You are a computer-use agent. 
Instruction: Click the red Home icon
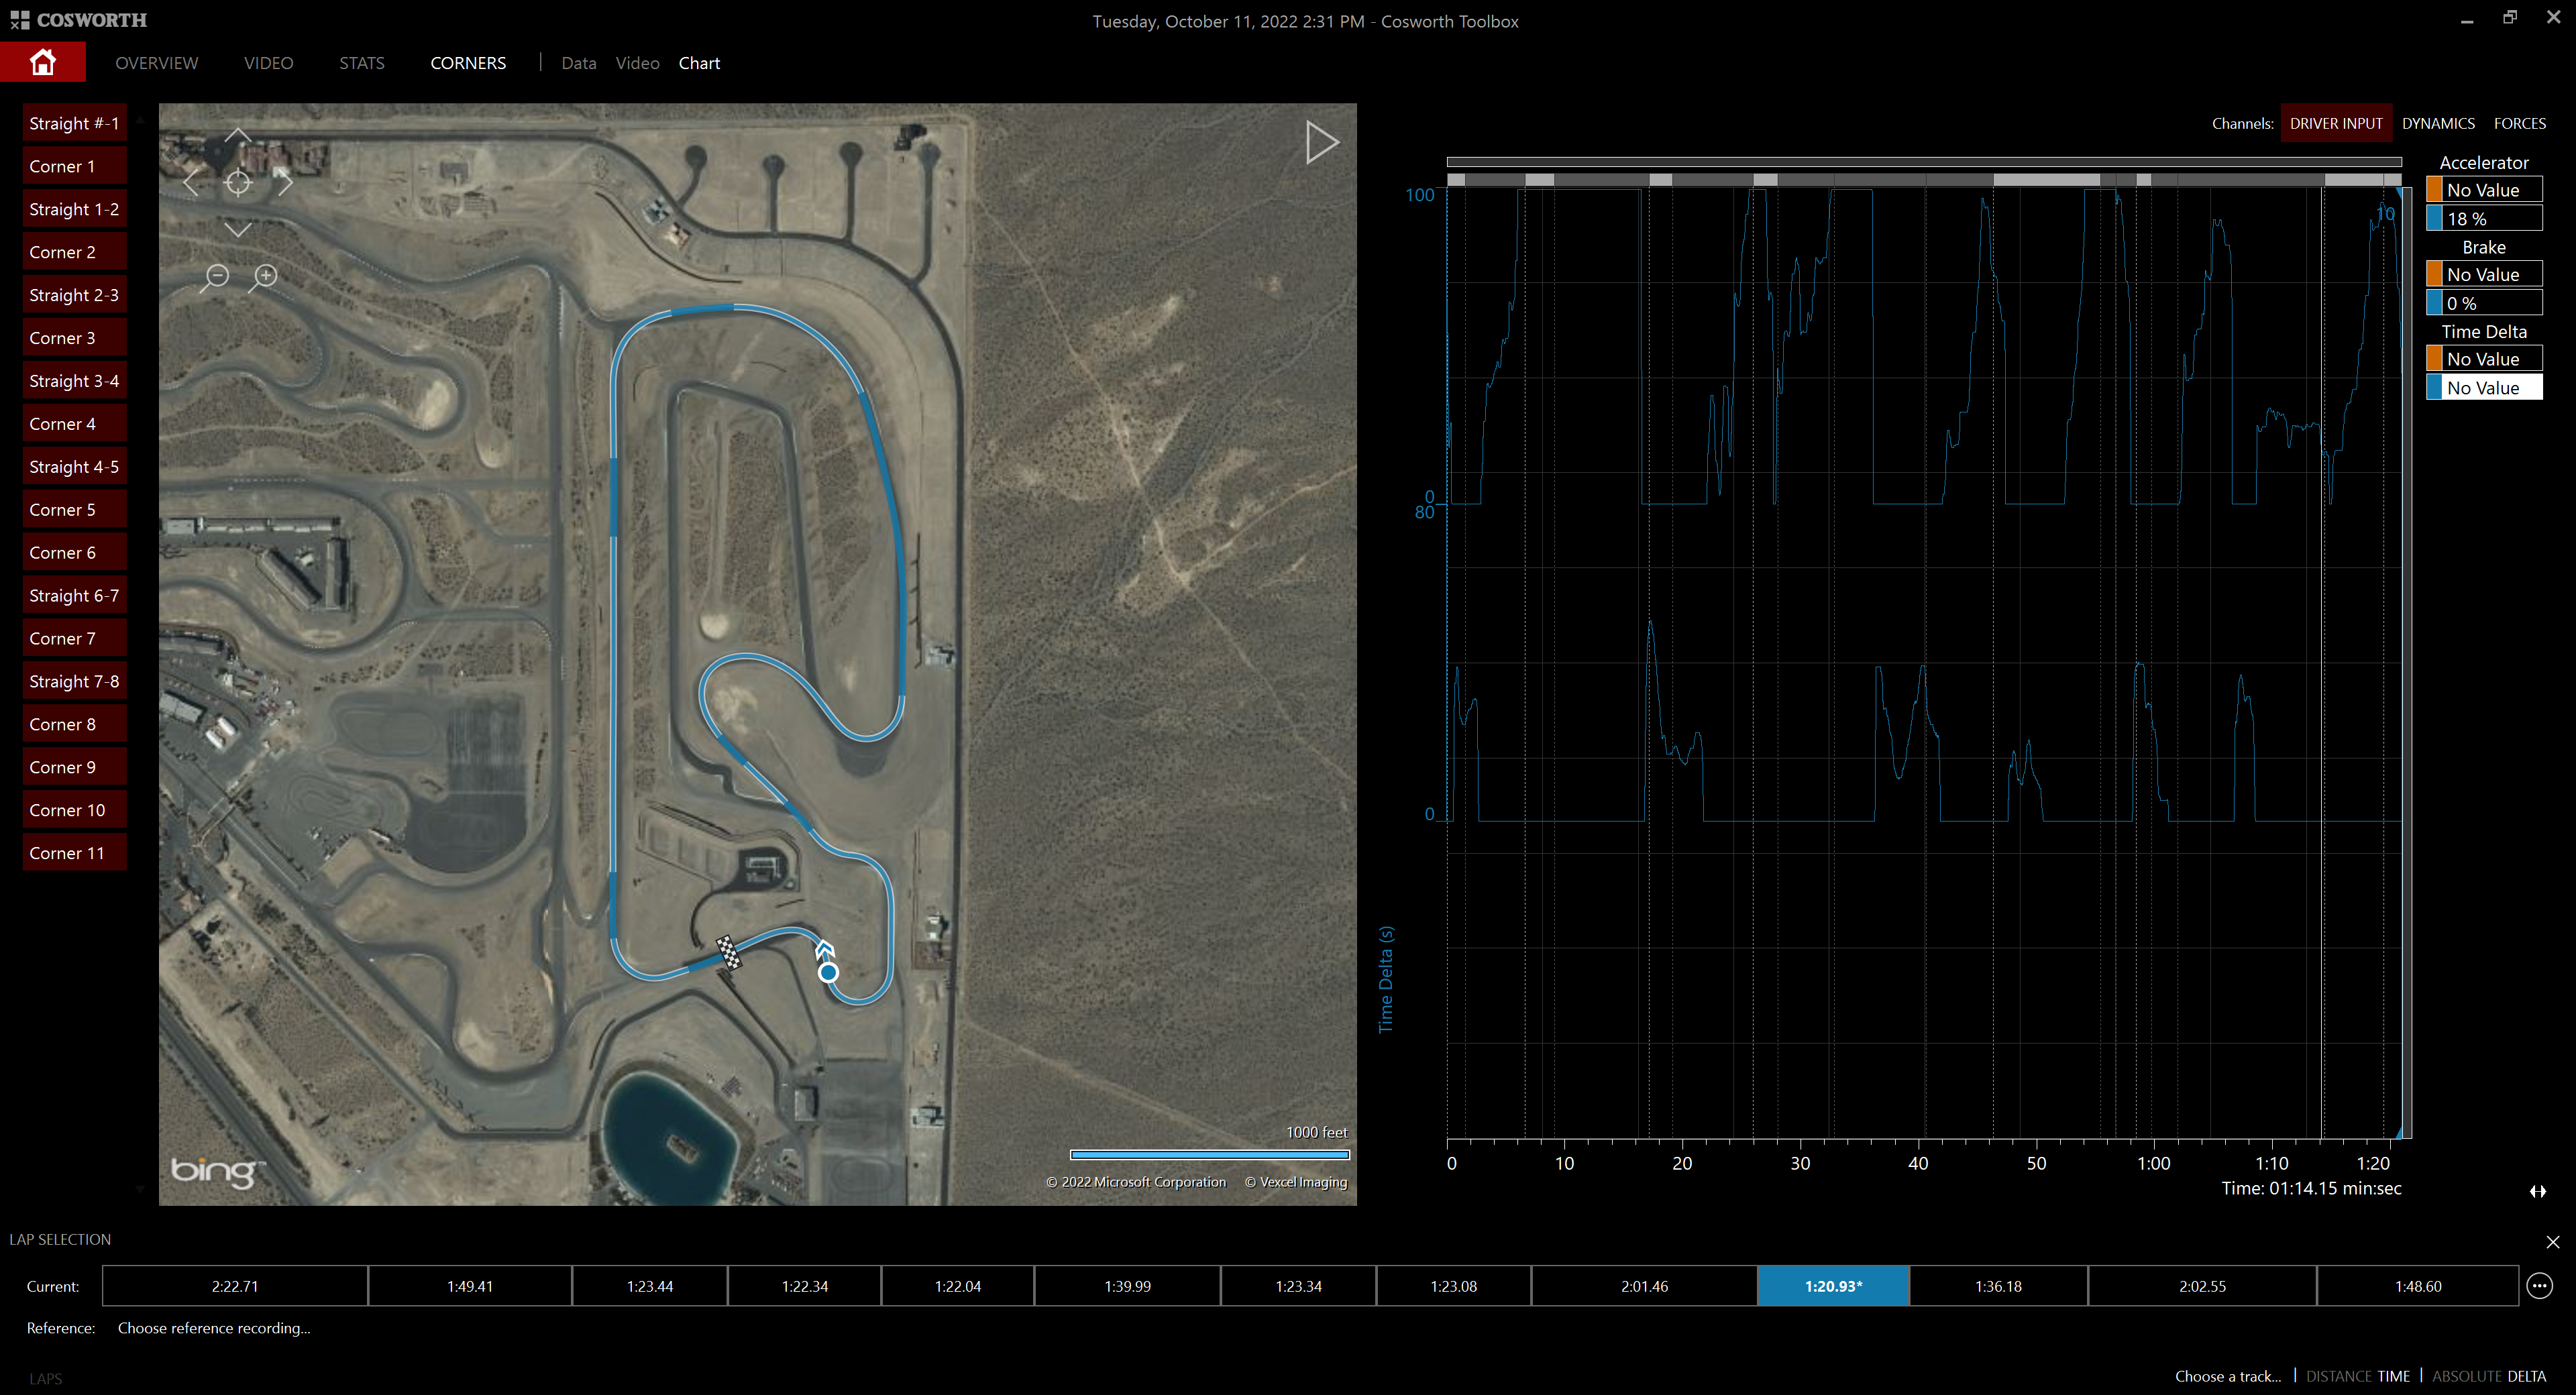42,62
